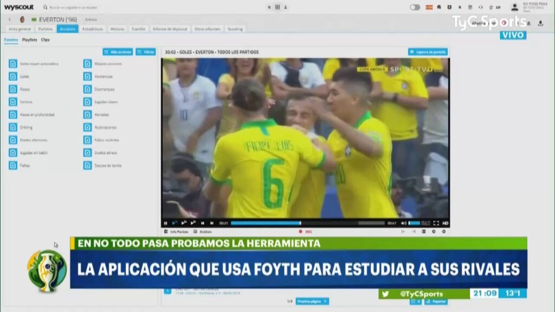Open the Duelos aéreos clips
555x312 pixels.
pyautogui.click(x=87, y=153)
